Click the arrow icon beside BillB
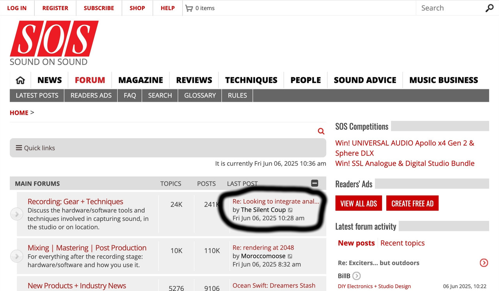 coord(356,276)
